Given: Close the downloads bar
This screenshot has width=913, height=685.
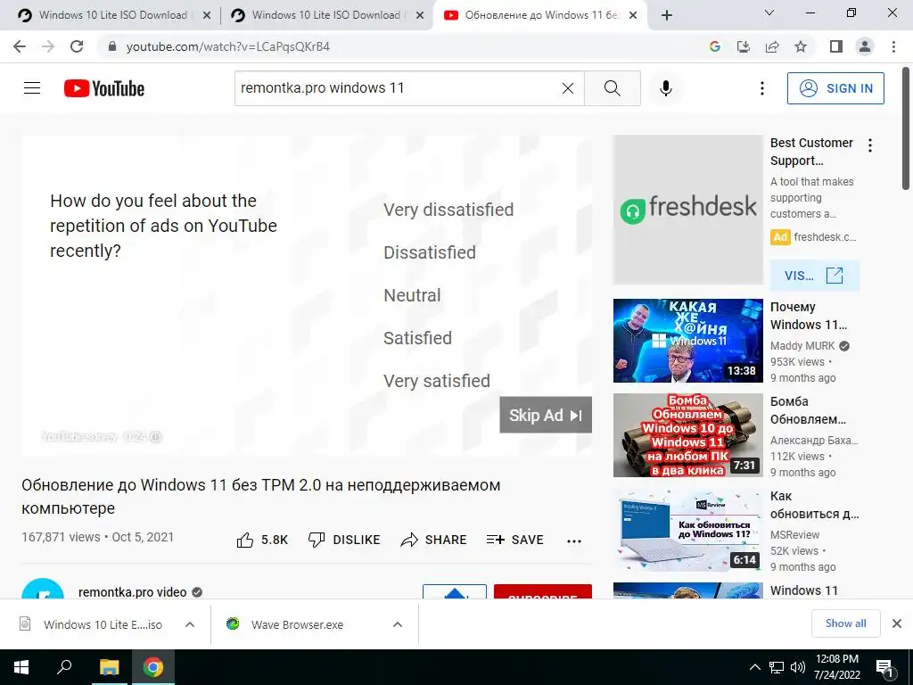Looking at the screenshot, I should [x=897, y=623].
